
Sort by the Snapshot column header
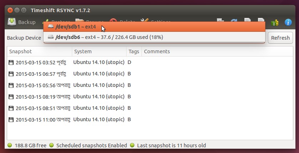point(39,51)
